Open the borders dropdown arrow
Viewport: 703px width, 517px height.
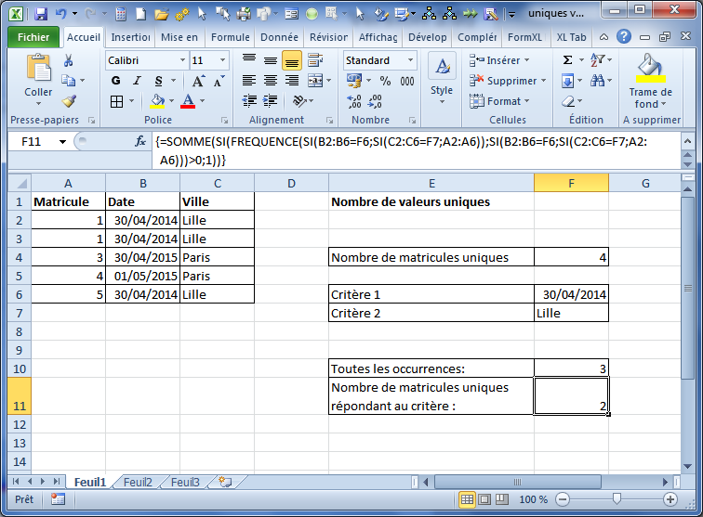point(132,101)
